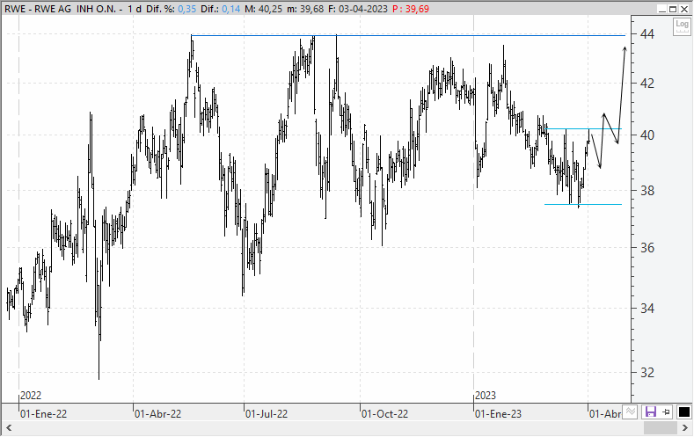The image size is (694, 437).
Task: Click the 2022 year label
Action: tap(31, 396)
